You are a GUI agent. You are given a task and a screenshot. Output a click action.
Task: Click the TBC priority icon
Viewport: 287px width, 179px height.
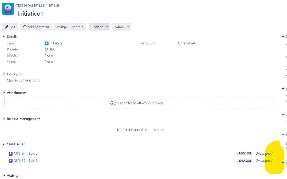tap(46, 49)
